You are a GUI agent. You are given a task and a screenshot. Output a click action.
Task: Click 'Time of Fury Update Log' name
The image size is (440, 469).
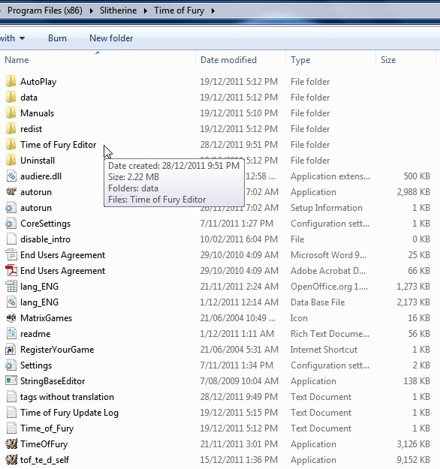pos(69,413)
